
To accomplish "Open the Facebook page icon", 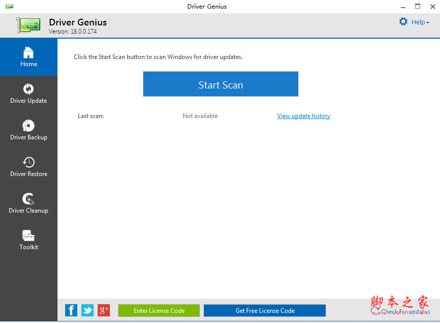I will tap(71, 310).
